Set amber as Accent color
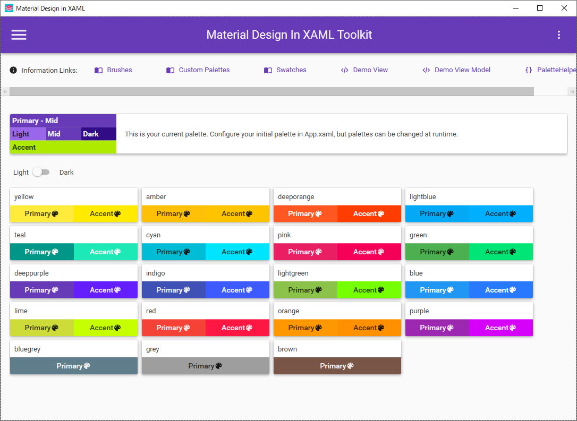 coord(237,213)
